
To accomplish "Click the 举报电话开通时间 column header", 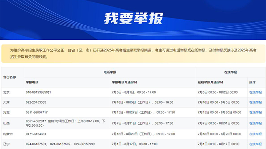I will (x=124, y=82).
